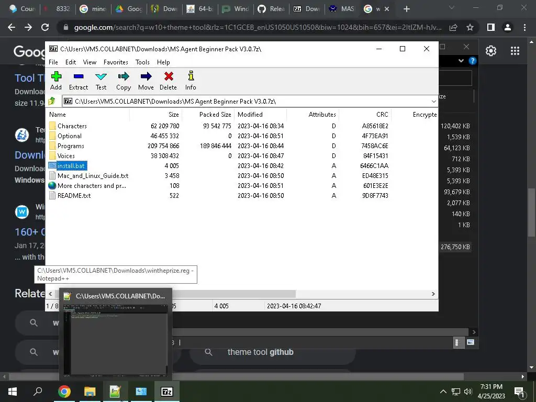
Task: Click the File Explorer taskbar icon
Action: click(90, 392)
